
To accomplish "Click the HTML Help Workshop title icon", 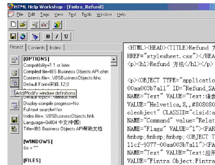I will pyautogui.click(x=11, y=7).
